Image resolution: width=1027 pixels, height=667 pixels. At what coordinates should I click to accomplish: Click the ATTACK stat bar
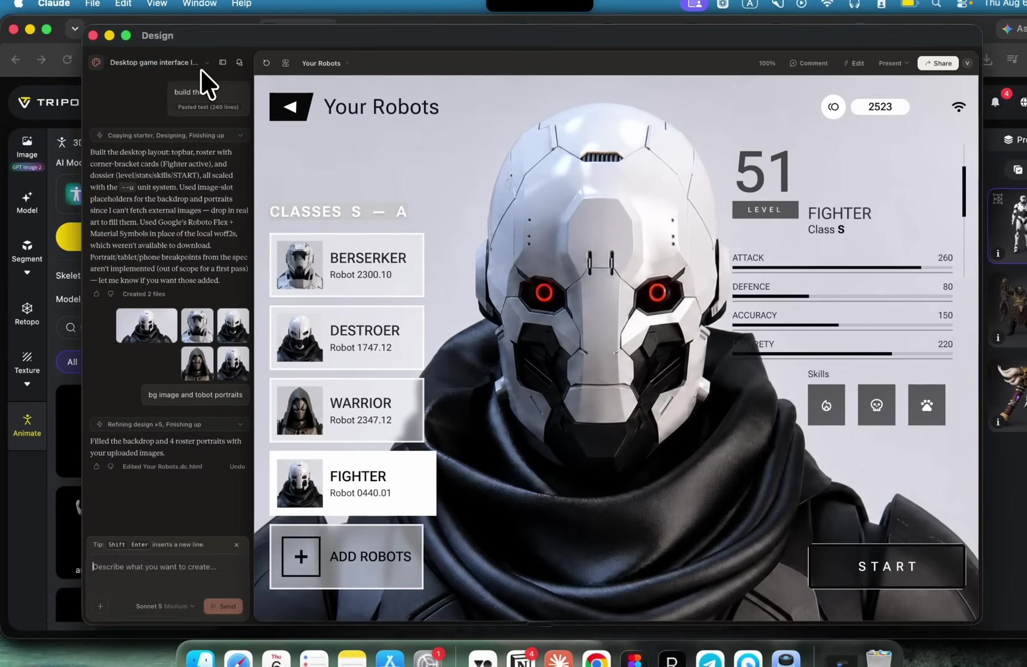(842, 268)
